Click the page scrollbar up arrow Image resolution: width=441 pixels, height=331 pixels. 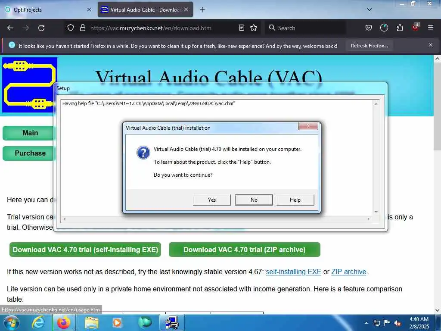[x=438, y=59]
